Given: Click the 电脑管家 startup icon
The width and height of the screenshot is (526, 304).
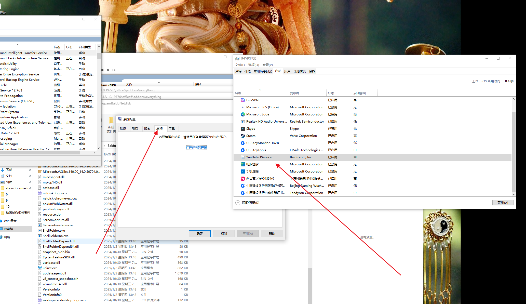Looking at the screenshot, I should pyautogui.click(x=242, y=164).
